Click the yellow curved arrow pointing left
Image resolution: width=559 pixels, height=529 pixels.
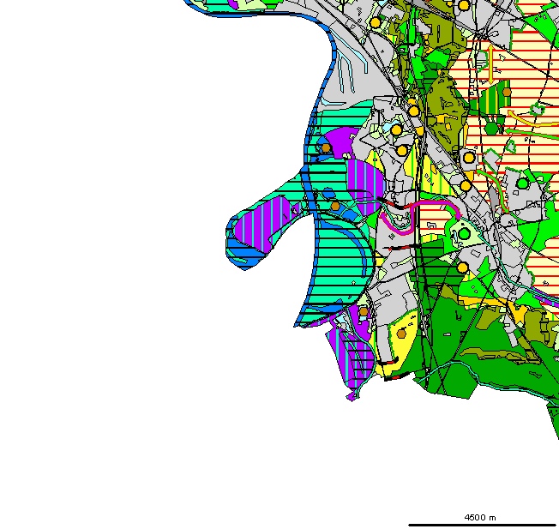tap(532, 119)
